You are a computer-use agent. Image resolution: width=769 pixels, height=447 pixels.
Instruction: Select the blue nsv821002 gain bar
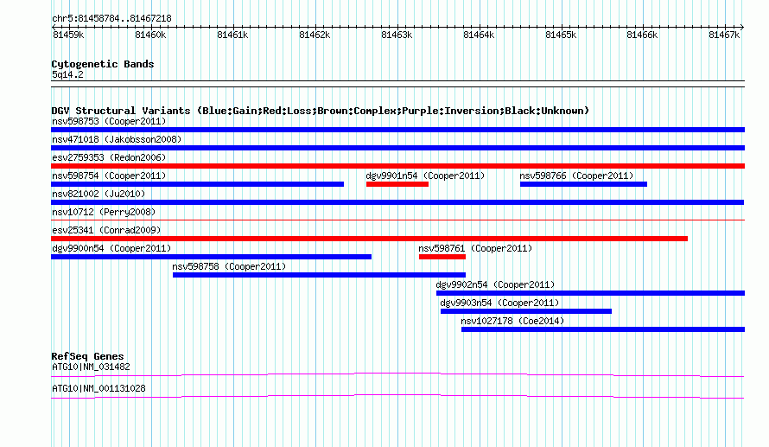pyautogui.click(x=397, y=202)
